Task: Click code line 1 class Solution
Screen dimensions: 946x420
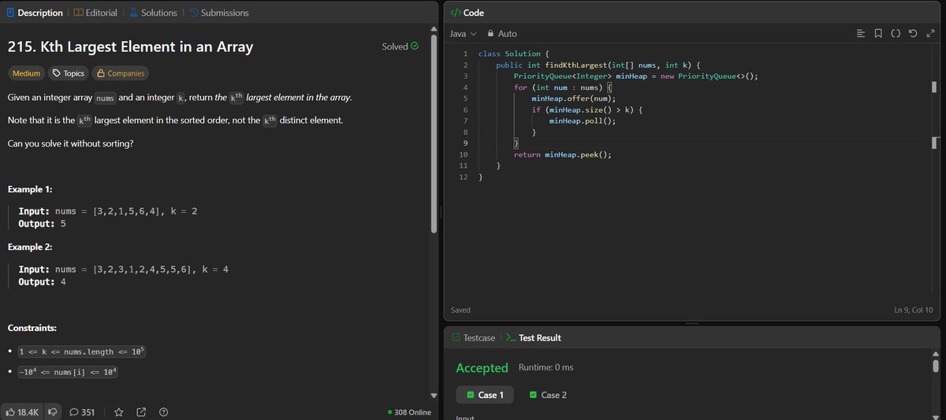Action: click(513, 54)
